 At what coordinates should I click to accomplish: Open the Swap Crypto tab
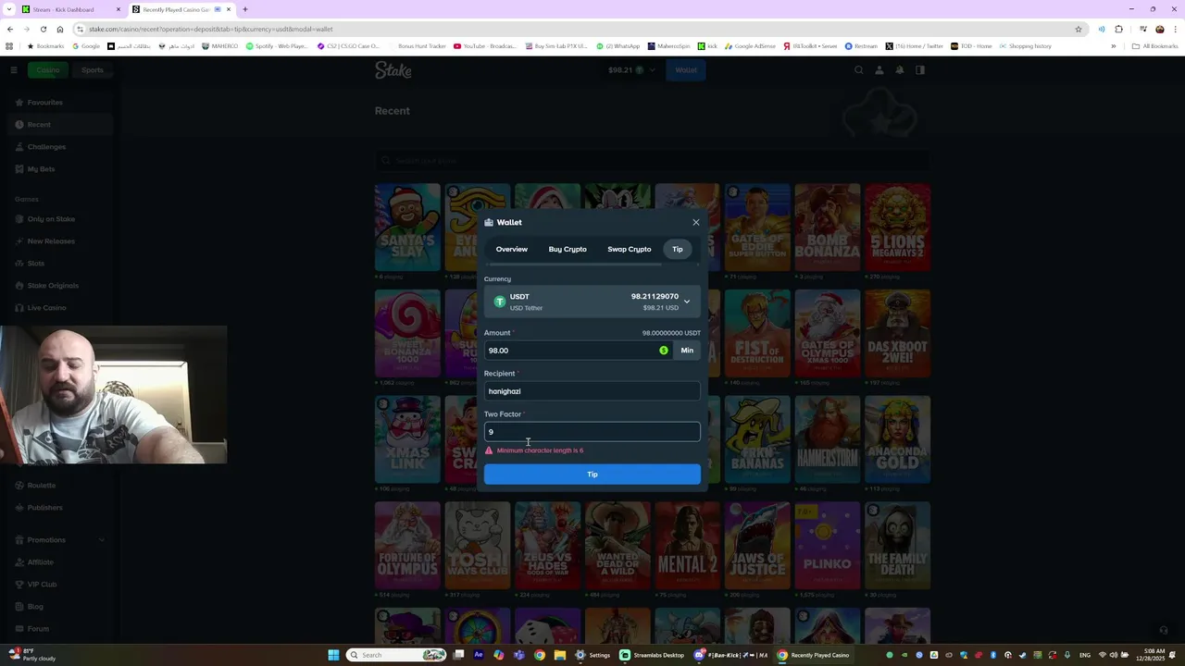[x=630, y=249]
